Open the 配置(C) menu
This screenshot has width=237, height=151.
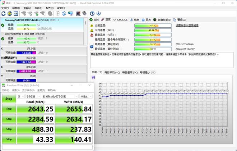pyautogui.click(x=50, y=8)
